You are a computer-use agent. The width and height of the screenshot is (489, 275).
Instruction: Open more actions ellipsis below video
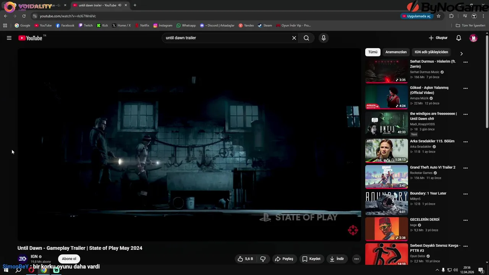click(356, 259)
